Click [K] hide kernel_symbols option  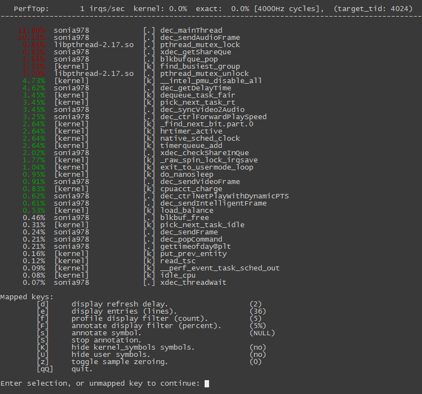43,347
